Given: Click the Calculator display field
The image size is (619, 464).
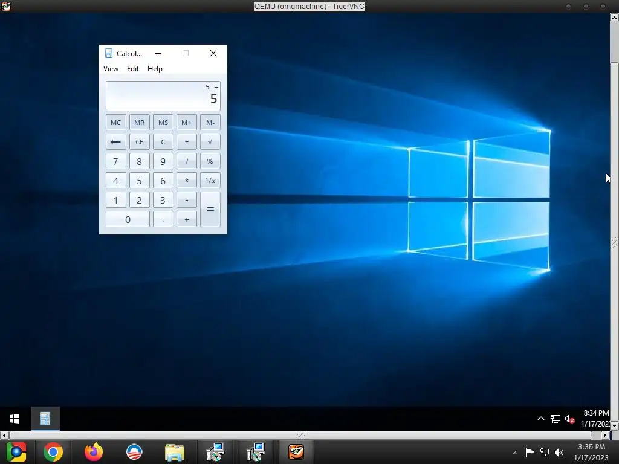Looking at the screenshot, I should 163,96.
